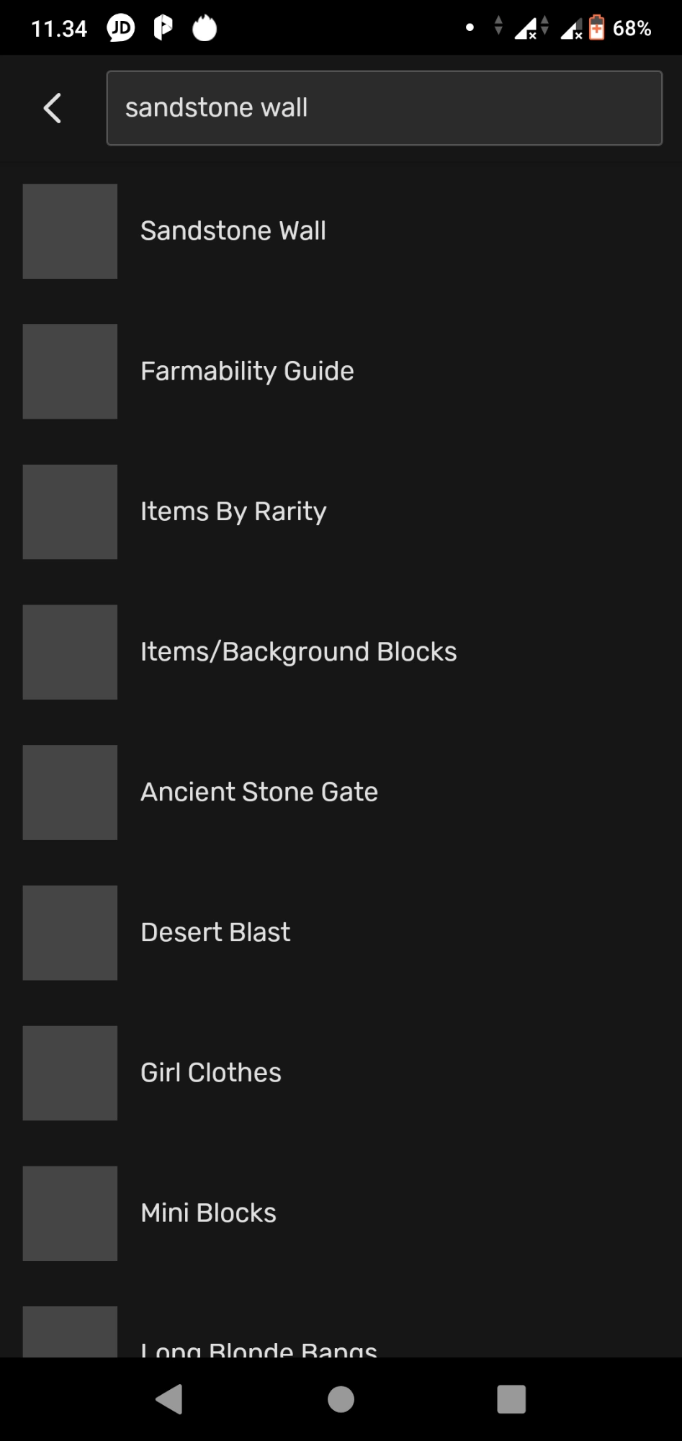Open the Ancient Stone Gate page
The image size is (682, 1441).
(259, 793)
